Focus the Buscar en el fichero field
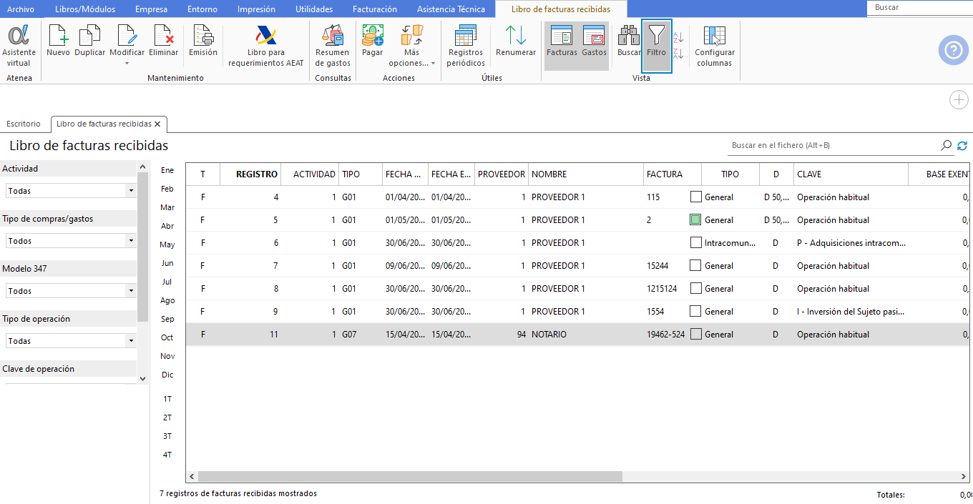Viewport: 973px width, 504px height. point(834,145)
